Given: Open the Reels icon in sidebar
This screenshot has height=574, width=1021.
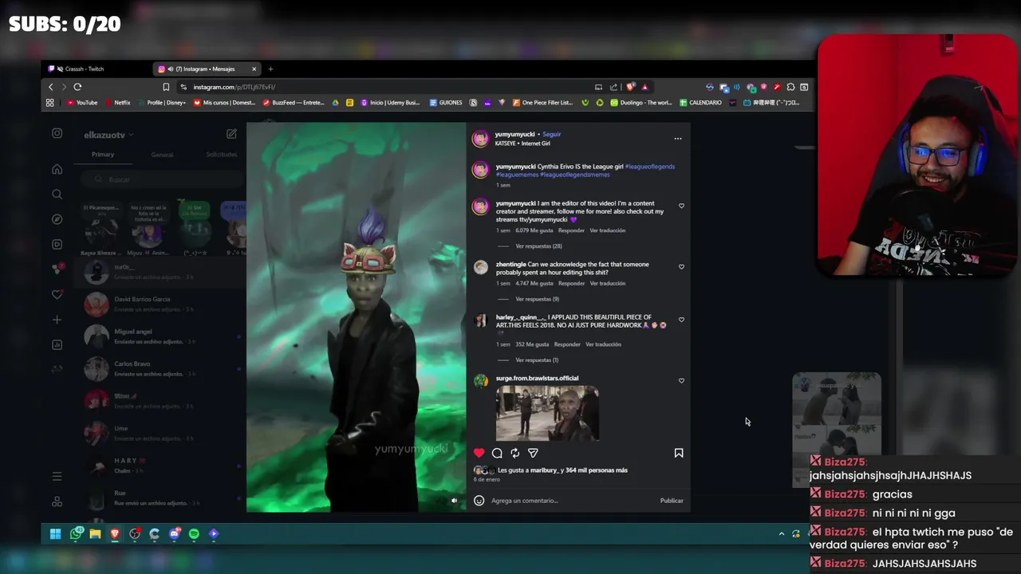Looking at the screenshot, I should point(57,244).
